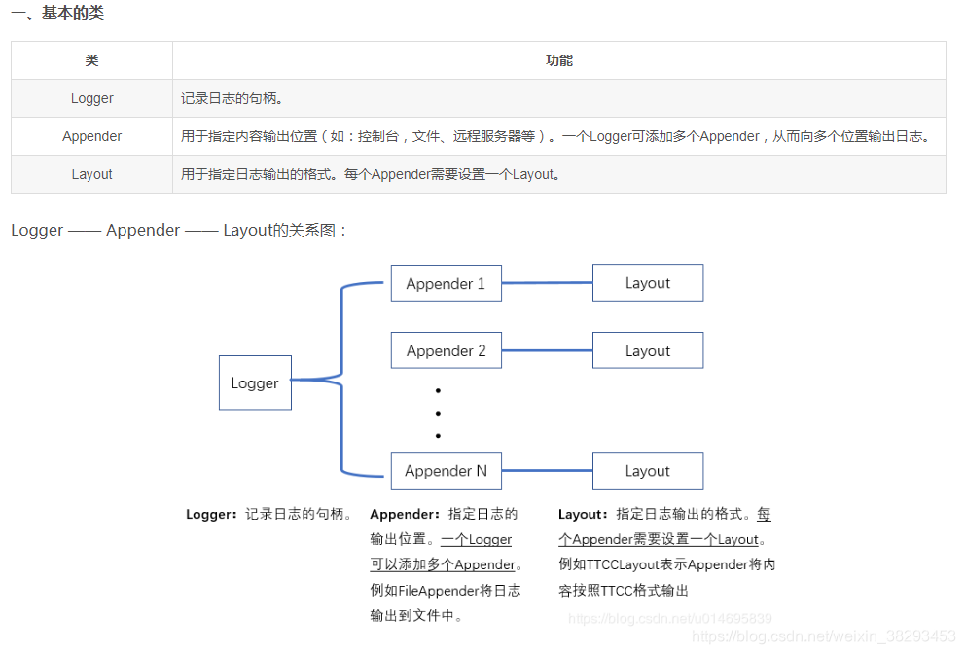Click the Layout description 用于指定日志输出的格式

click(x=371, y=174)
